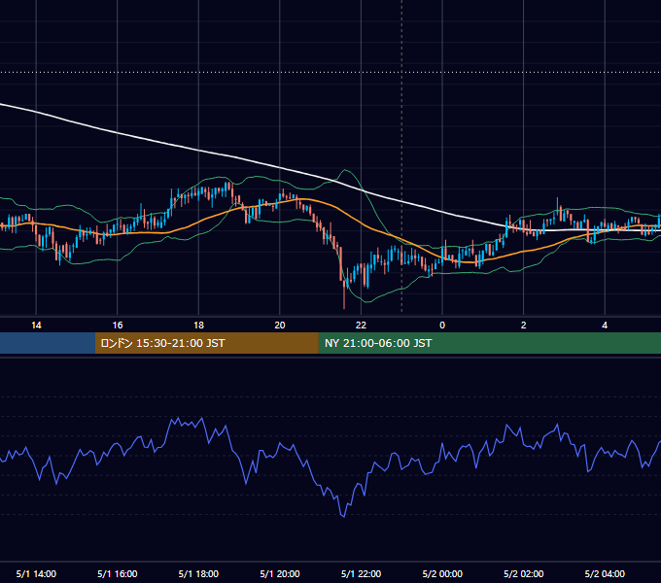The width and height of the screenshot is (661, 583).
Task: Click the 5/2 00:00 time label
Action: tap(442, 573)
